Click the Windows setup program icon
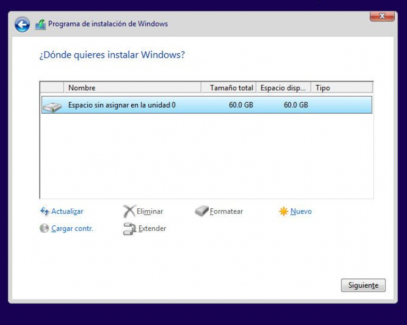 coord(40,25)
